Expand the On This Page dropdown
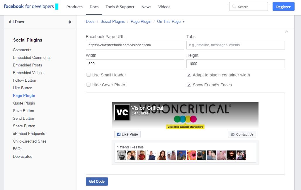 click(171, 21)
